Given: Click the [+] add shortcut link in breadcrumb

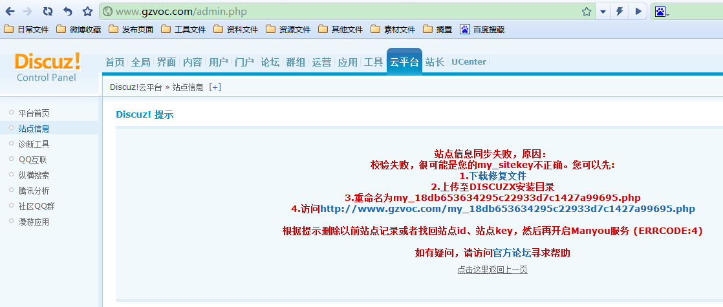Looking at the screenshot, I should click(x=215, y=87).
